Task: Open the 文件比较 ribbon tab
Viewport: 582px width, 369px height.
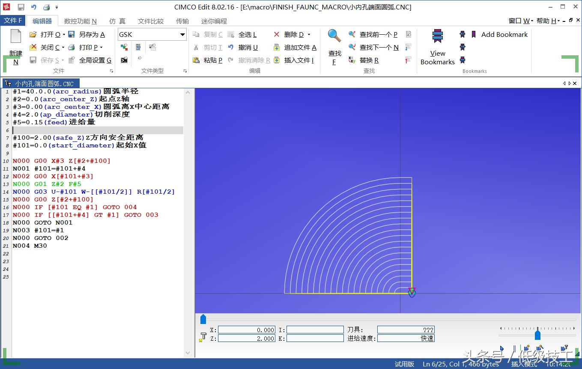Action: [150, 21]
